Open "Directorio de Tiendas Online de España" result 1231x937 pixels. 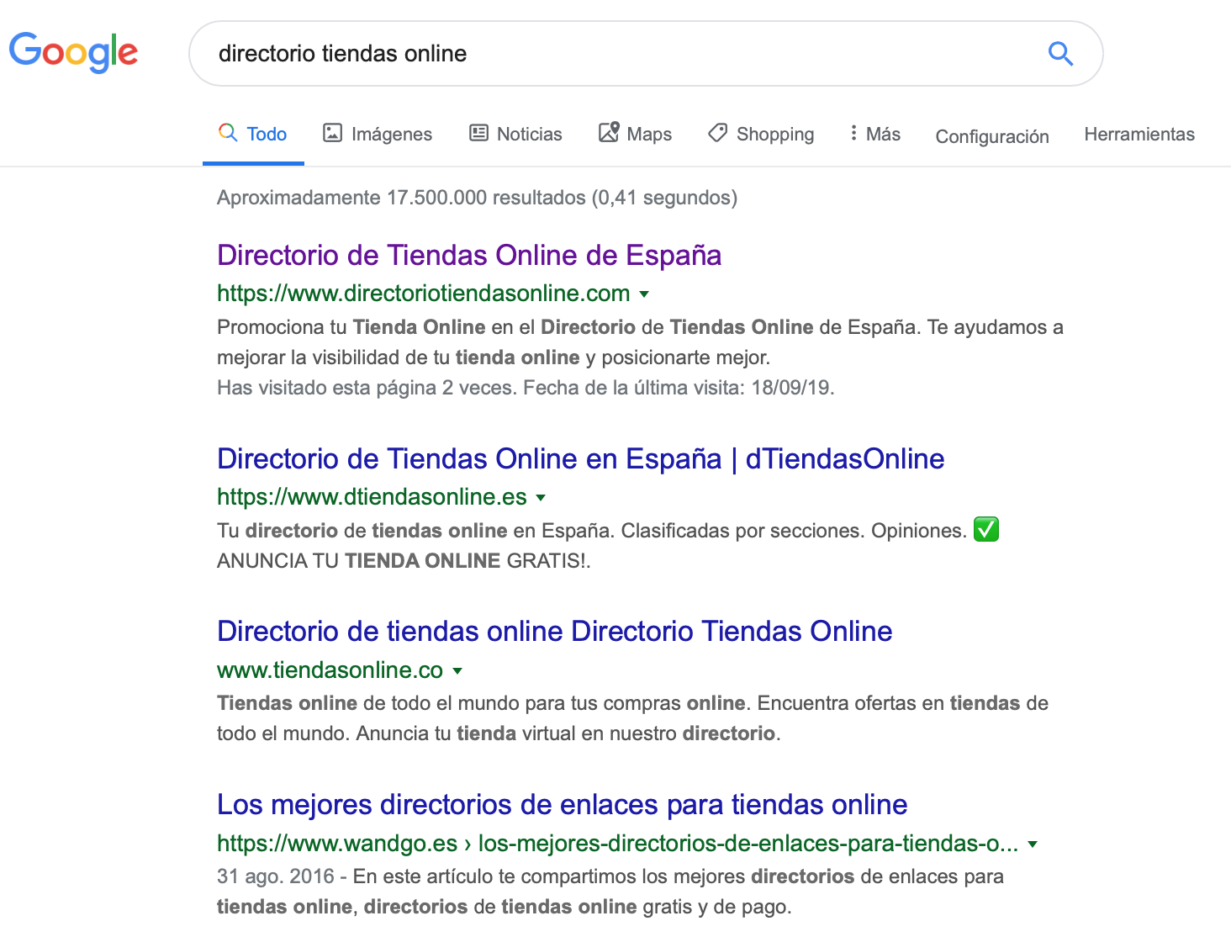pos(469,256)
